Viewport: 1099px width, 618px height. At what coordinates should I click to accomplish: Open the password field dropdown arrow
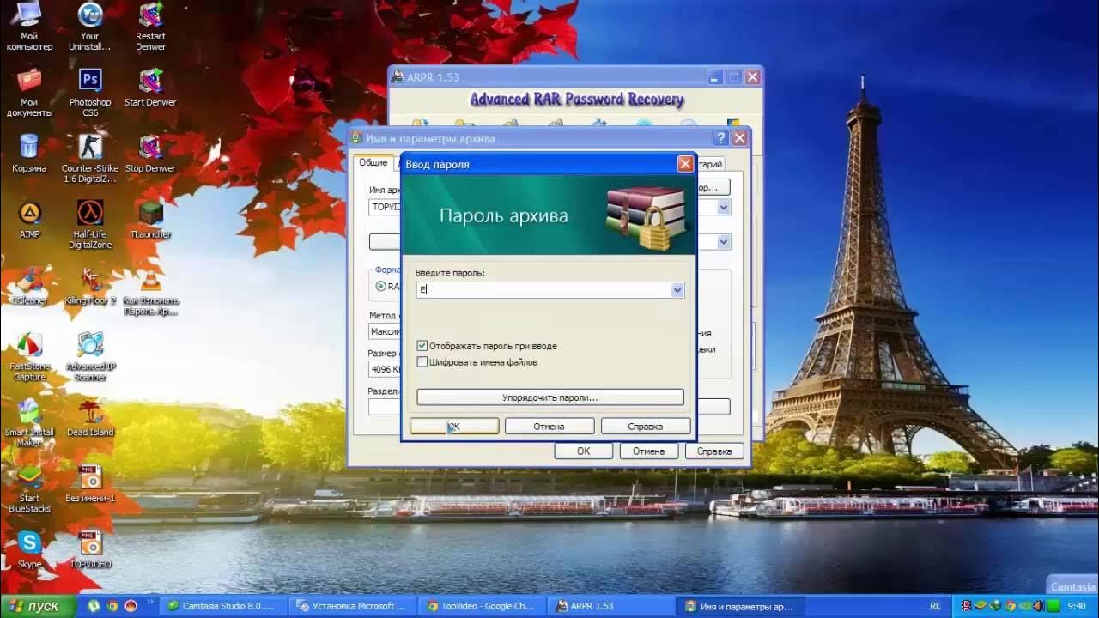(x=677, y=290)
